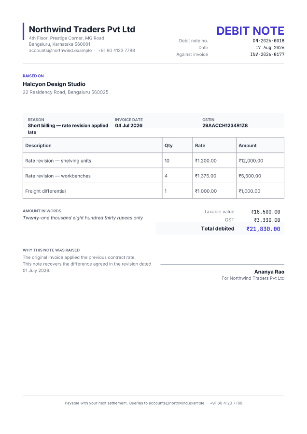Image resolution: width=307 pixels, height=434 pixels.
Task: Click the Amount column header
Action: pos(248,146)
